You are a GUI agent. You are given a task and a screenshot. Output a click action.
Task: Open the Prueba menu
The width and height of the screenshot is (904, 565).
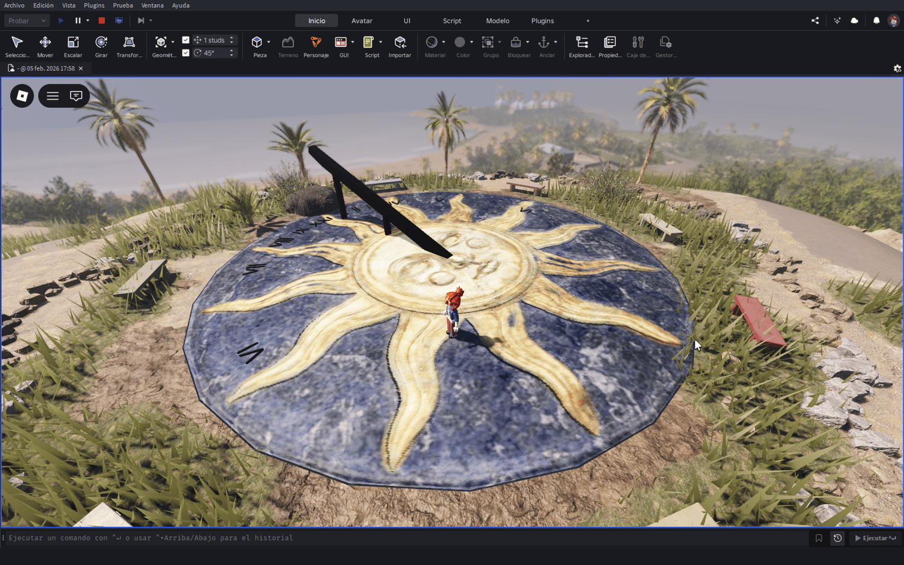pyautogui.click(x=123, y=5)
